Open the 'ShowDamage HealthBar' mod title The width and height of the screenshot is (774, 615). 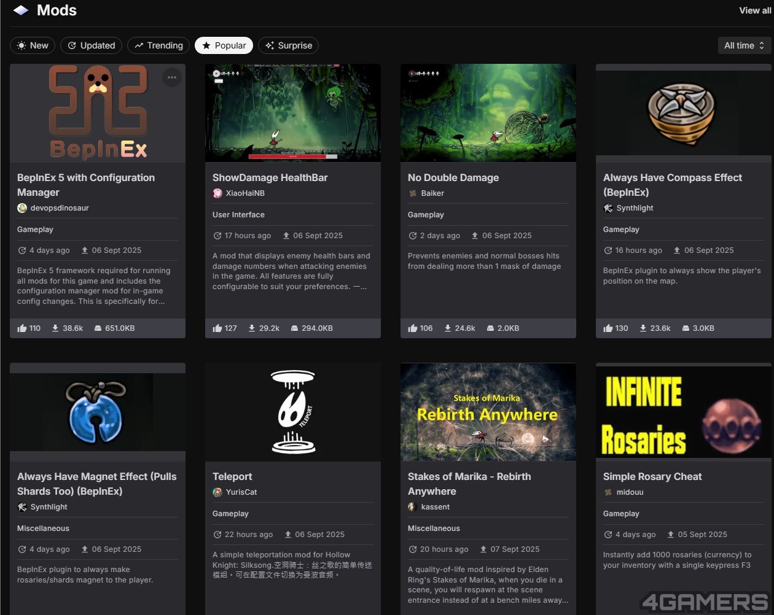(x=270, y=177)
